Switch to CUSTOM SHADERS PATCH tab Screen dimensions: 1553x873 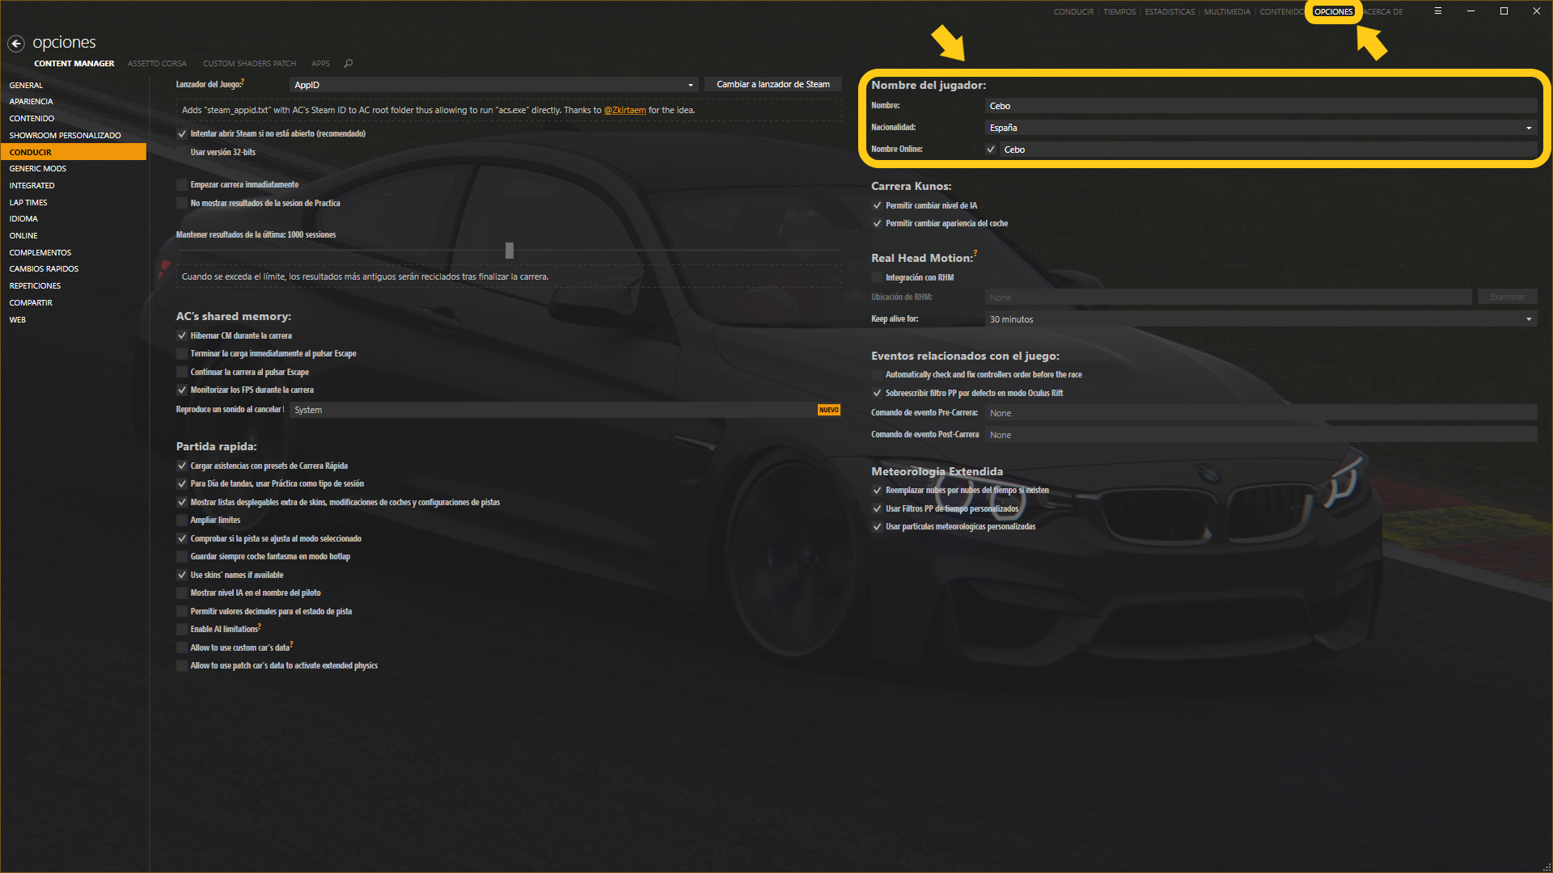249,63
